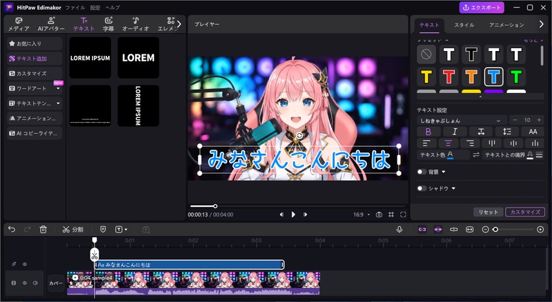Open the character spacing control icon
The image size is (552, 302).
coord(481,132)
